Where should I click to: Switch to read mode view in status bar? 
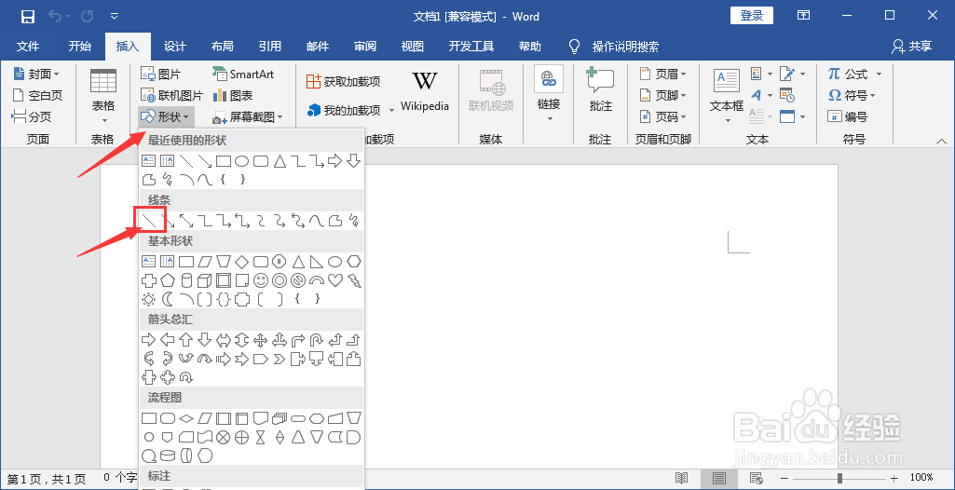pos(681,478)
